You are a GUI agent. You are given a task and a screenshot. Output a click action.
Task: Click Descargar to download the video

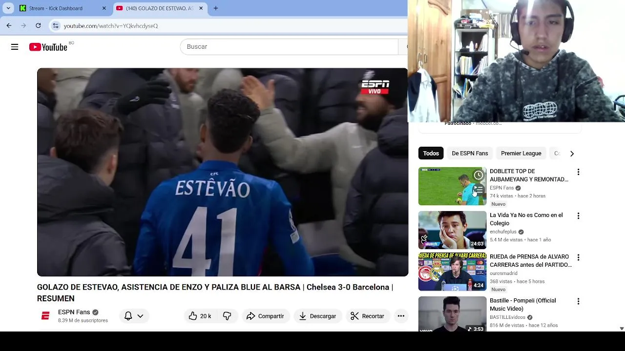317,316
